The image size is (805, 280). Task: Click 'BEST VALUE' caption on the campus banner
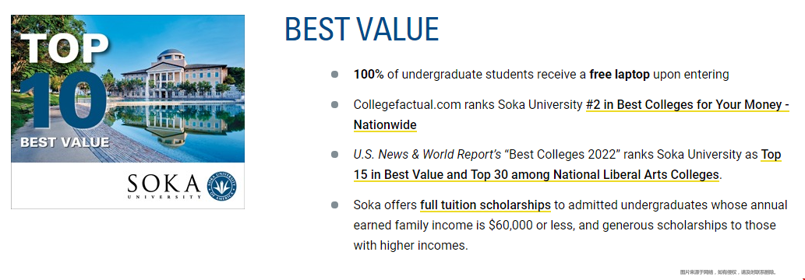(65, 142)
